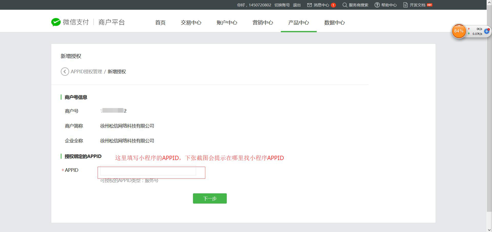Open the 营销中心 menu
The width and height of the screenshot is (492, 232).
point(263,23)
